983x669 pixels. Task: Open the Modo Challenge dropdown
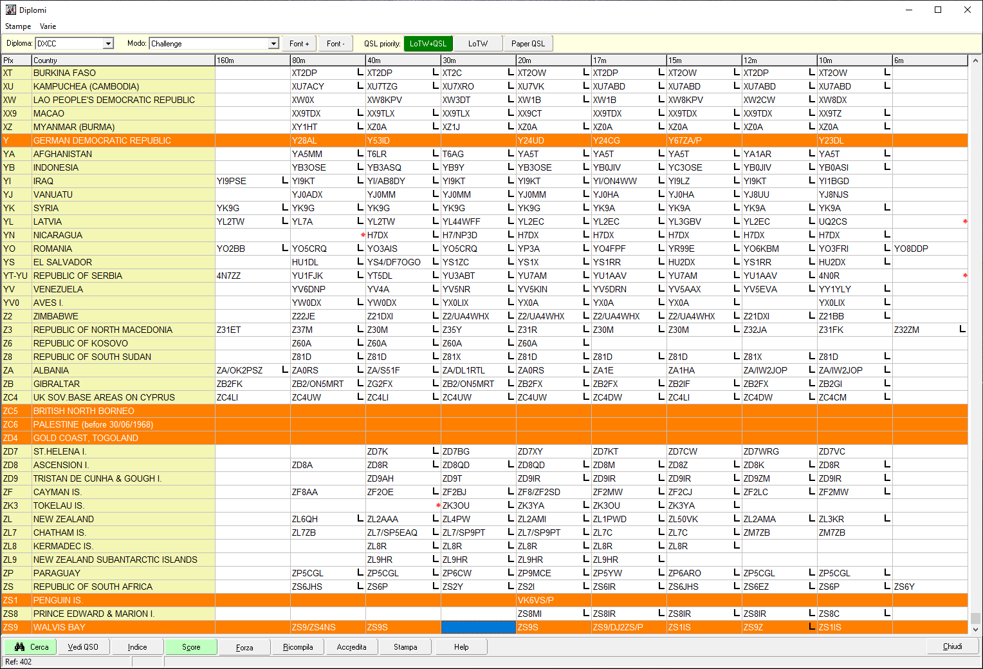pos(273,44)
